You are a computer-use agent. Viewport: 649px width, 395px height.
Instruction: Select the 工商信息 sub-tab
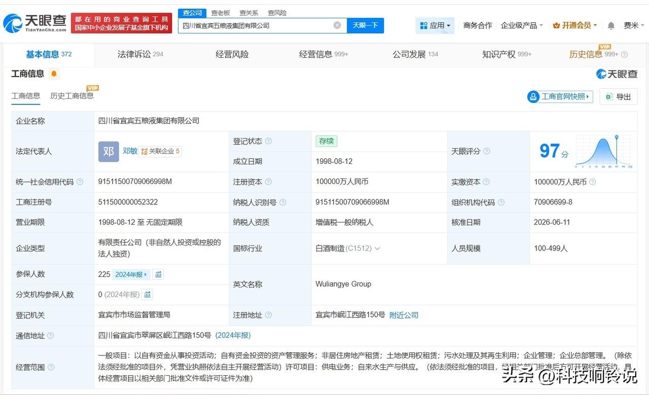tap(26, 96)
